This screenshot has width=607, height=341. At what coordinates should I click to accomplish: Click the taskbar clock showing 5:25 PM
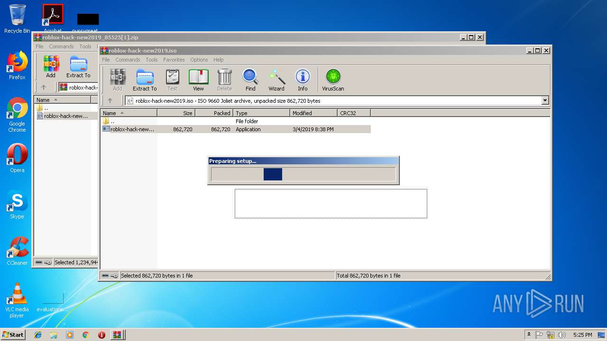pos(582,335)
